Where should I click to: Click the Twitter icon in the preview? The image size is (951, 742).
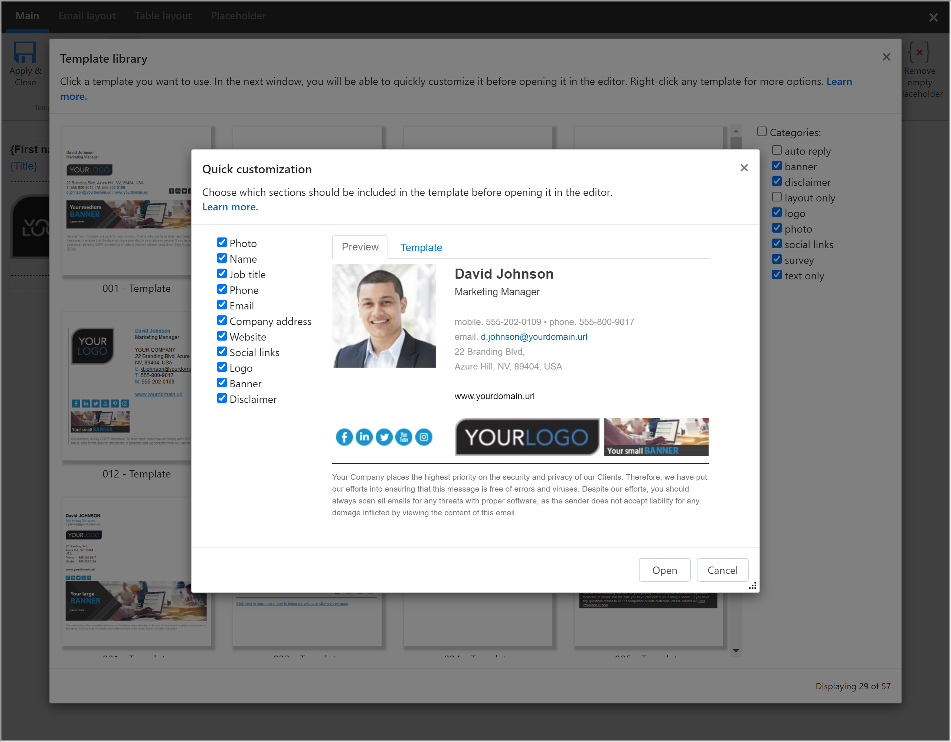tap(384, 437)
